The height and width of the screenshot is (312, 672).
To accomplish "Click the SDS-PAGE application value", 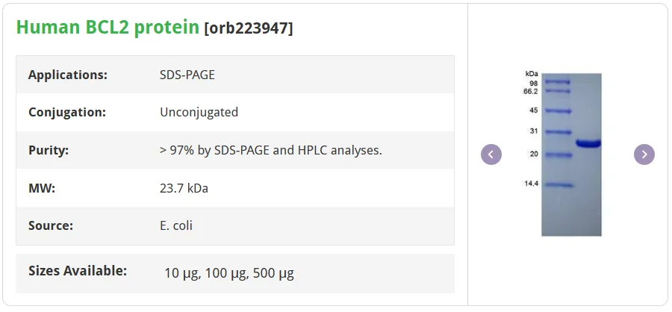I will [x=187, y=75].
